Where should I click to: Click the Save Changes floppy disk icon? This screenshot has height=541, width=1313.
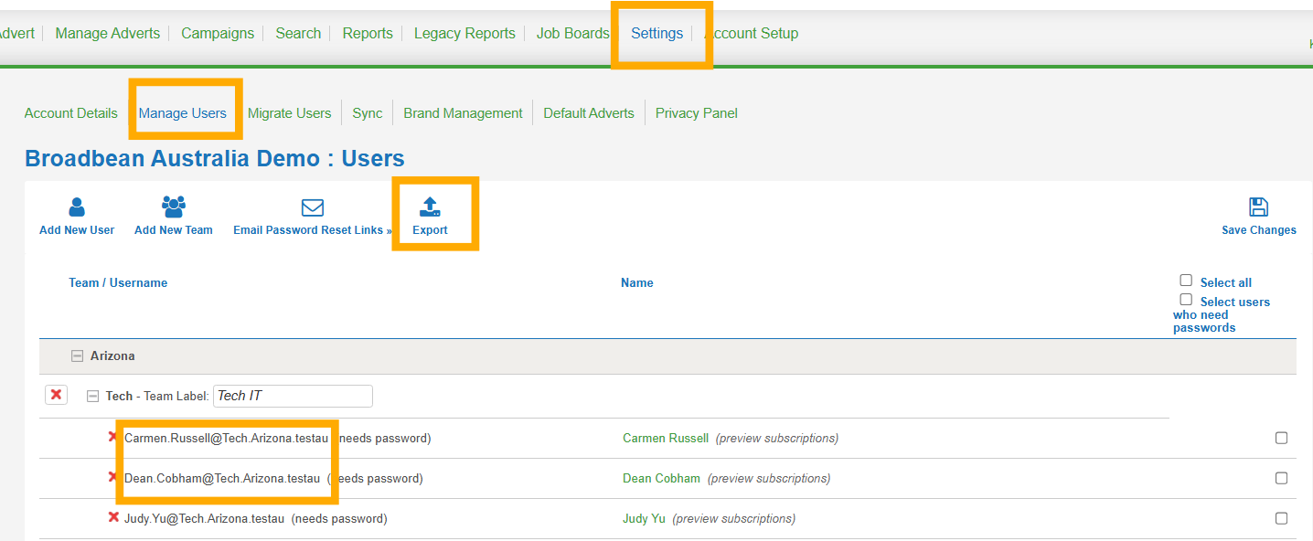(x=1258, y=207)
